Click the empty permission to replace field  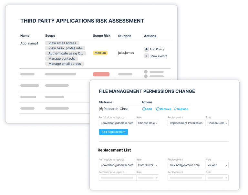pyautogui.click(x=117, y=178)
